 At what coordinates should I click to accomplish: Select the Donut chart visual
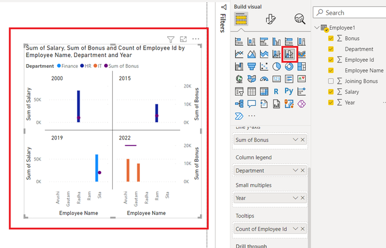pos(289,67)
